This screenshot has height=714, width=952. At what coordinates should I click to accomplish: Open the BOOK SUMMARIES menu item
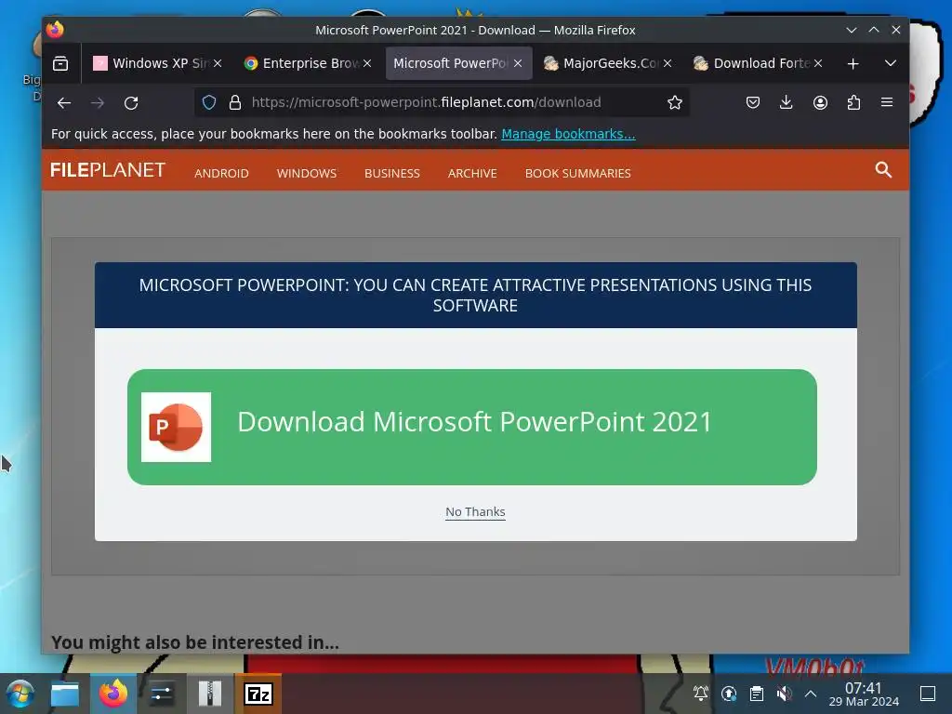578,174
